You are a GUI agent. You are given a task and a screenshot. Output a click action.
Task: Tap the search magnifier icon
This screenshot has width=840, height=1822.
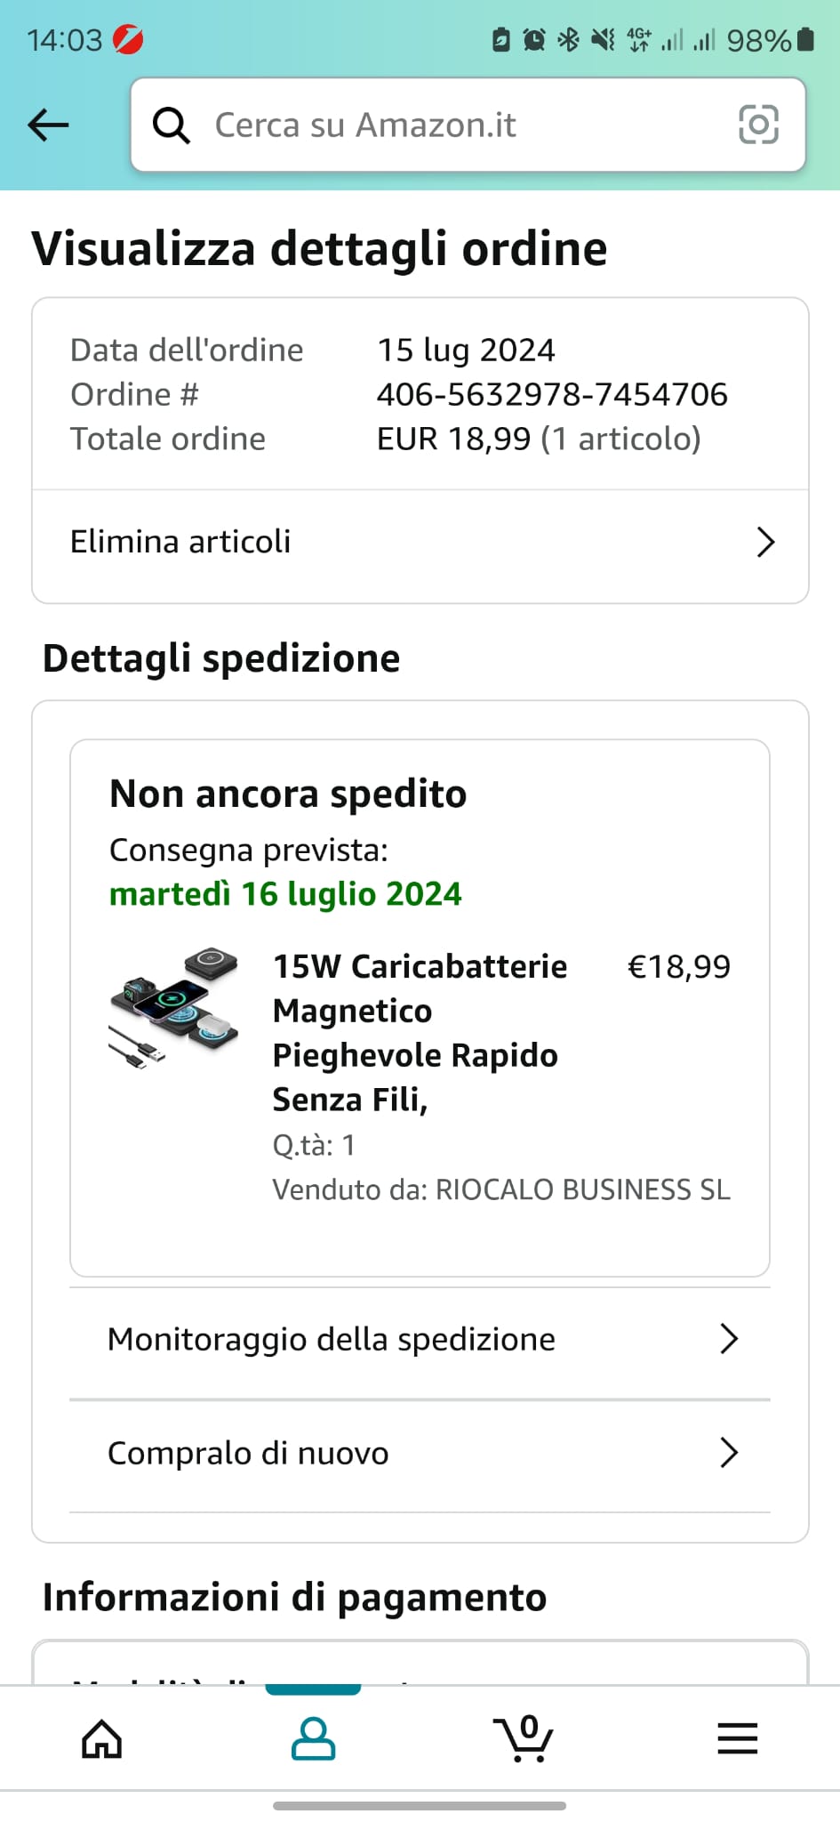171,125
